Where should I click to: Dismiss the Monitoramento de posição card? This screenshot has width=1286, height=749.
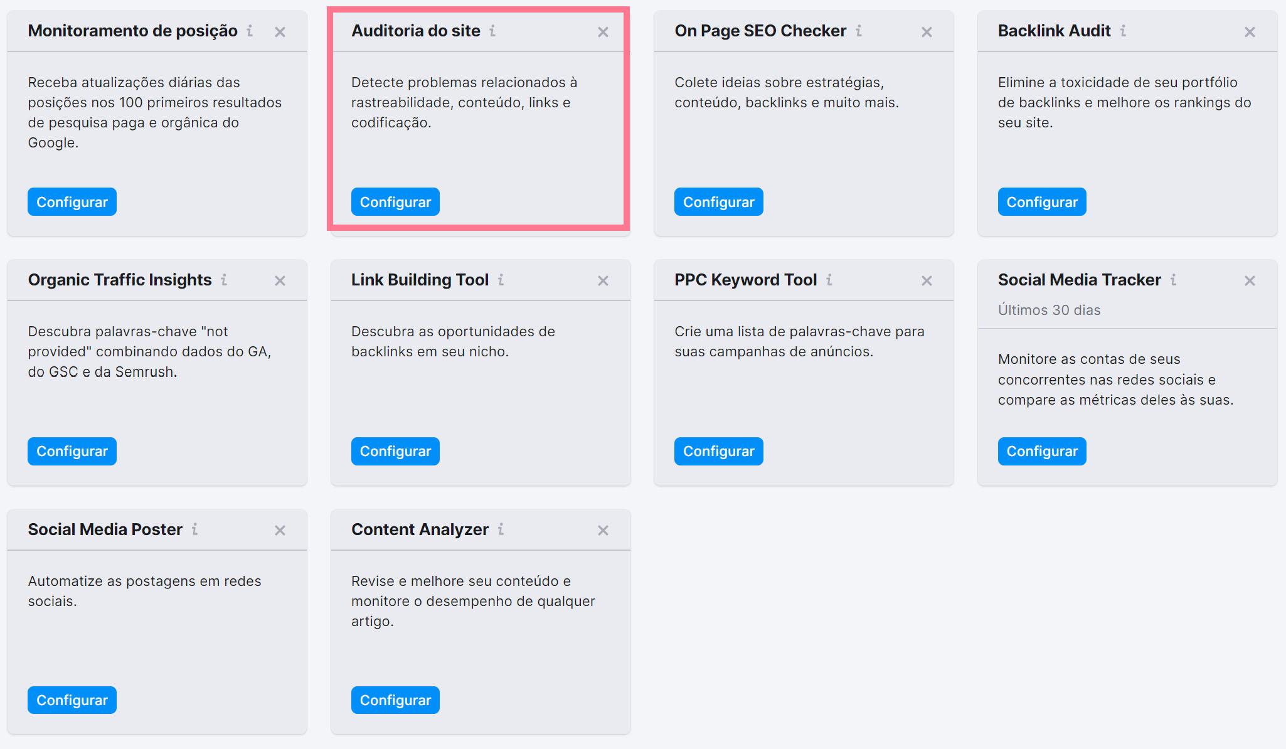click(x=280, y=31)
